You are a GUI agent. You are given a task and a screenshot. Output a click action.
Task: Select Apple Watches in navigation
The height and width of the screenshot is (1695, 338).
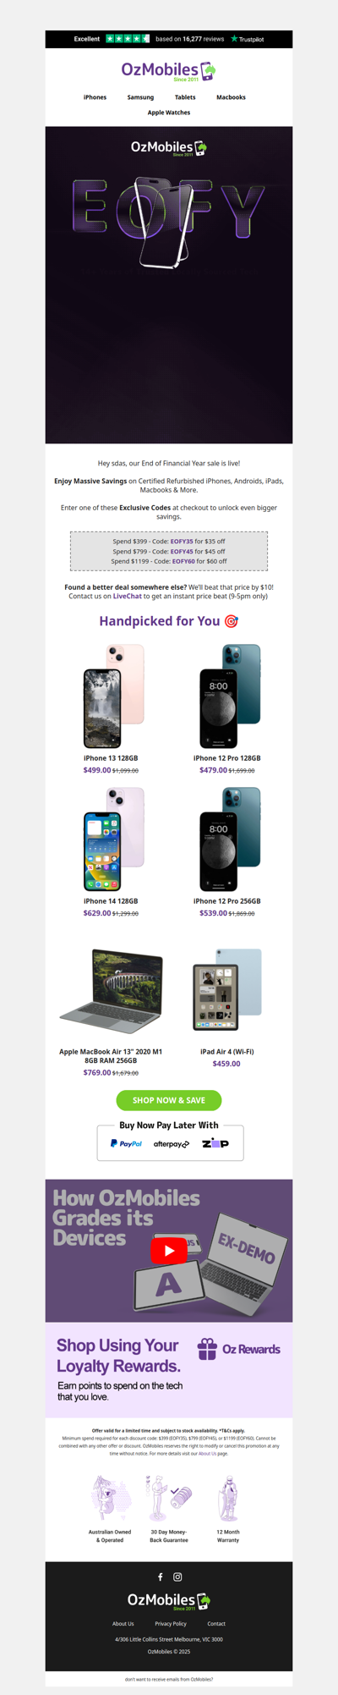(x=169, y=113)
